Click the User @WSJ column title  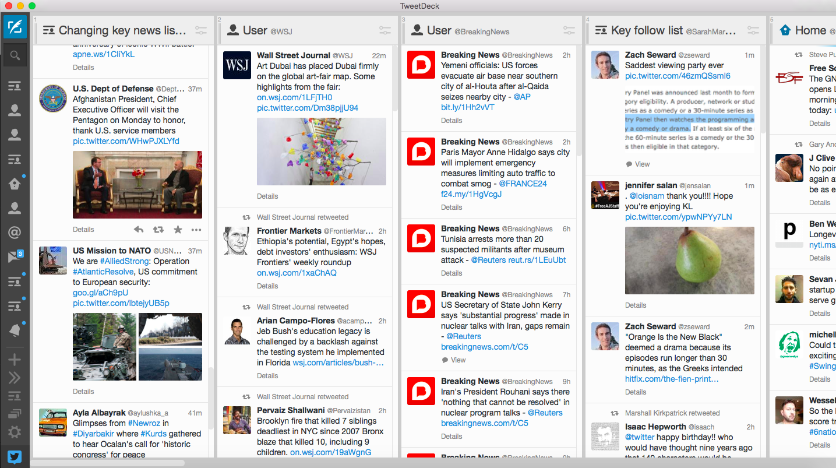click(x=267, y=30)
